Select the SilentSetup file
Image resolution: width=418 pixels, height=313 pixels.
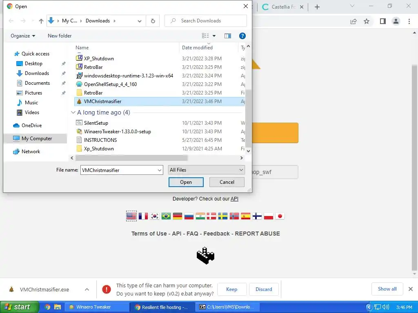point(96,123)
